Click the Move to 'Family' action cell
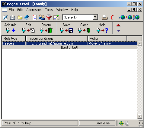This screenshot has height=128, width=144. pos(100,43)
